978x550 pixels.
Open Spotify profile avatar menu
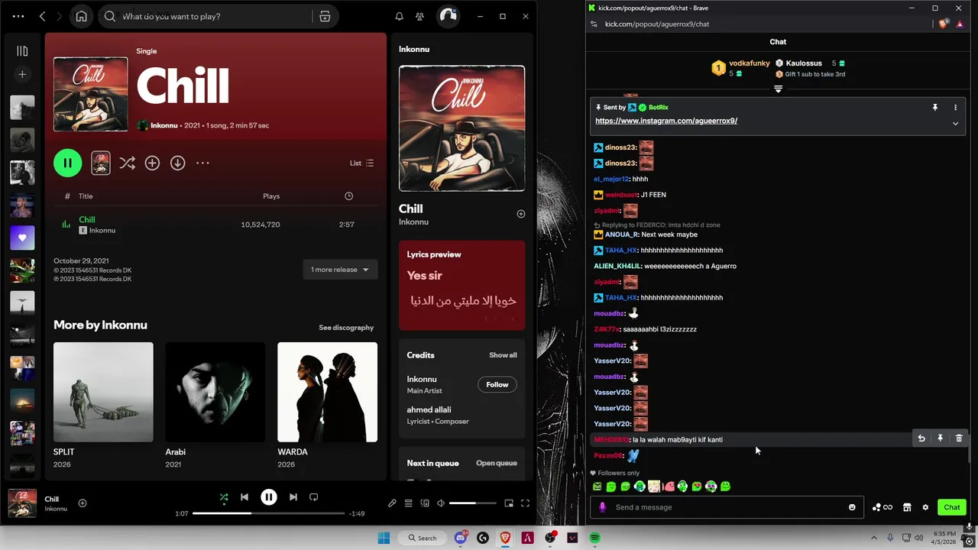pos(448,16)
